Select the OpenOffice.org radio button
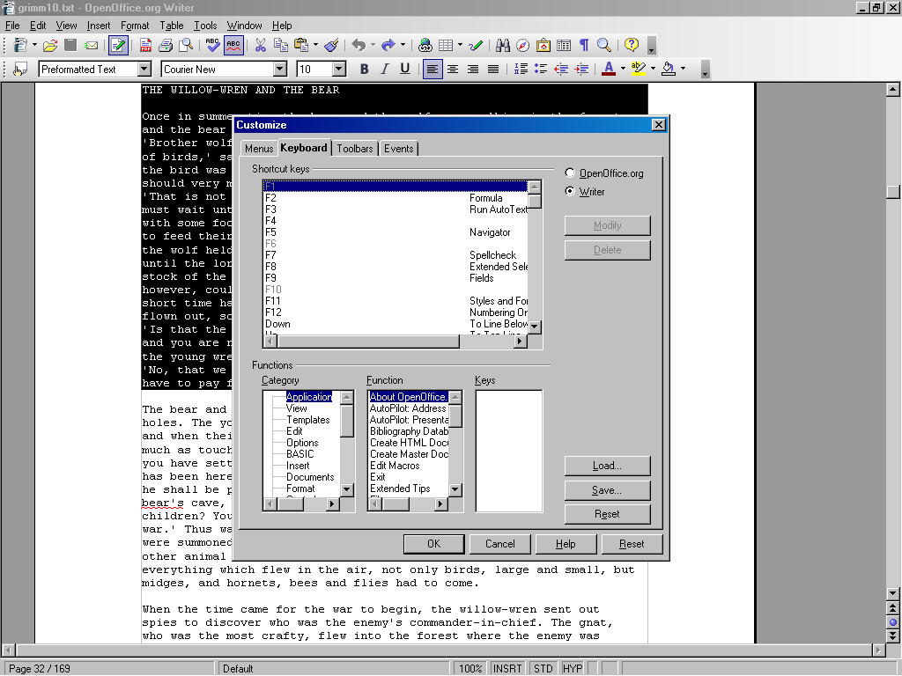The height and width of the screenshot is (676, 902). 570,173
